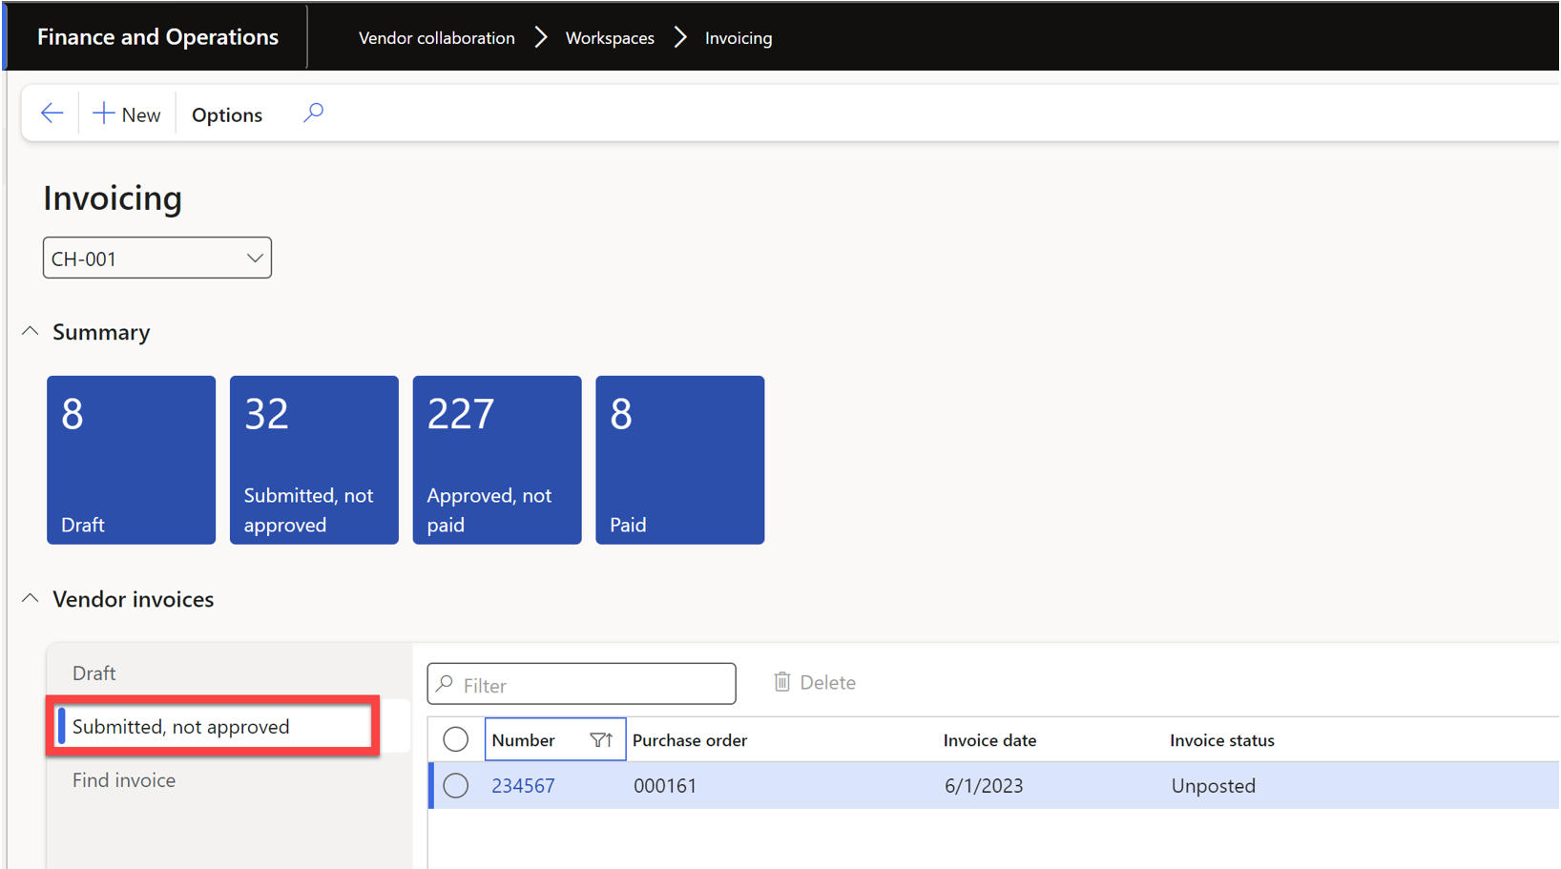This screenshot has height=869, width=1561.
Task: Open the Submitted, not approved tile
Action: (x=314, y=460)
